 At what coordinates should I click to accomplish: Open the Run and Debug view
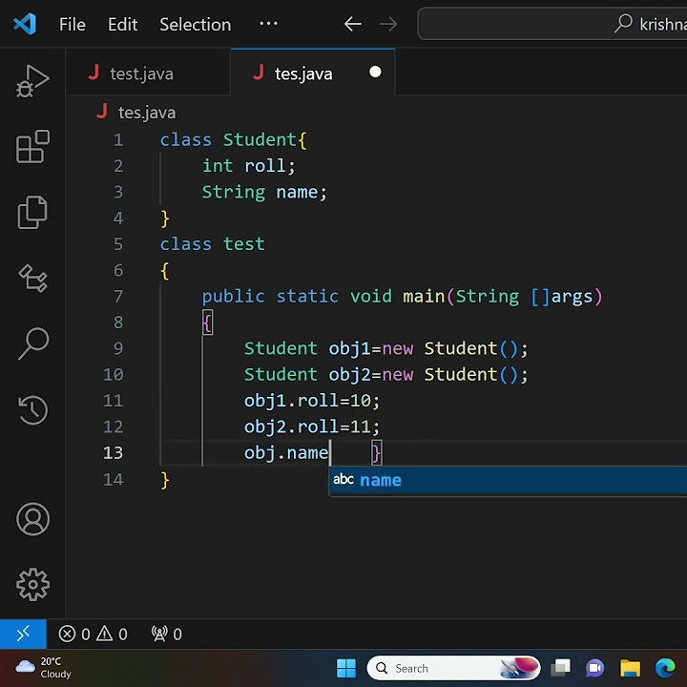click(x=32, y=81)
